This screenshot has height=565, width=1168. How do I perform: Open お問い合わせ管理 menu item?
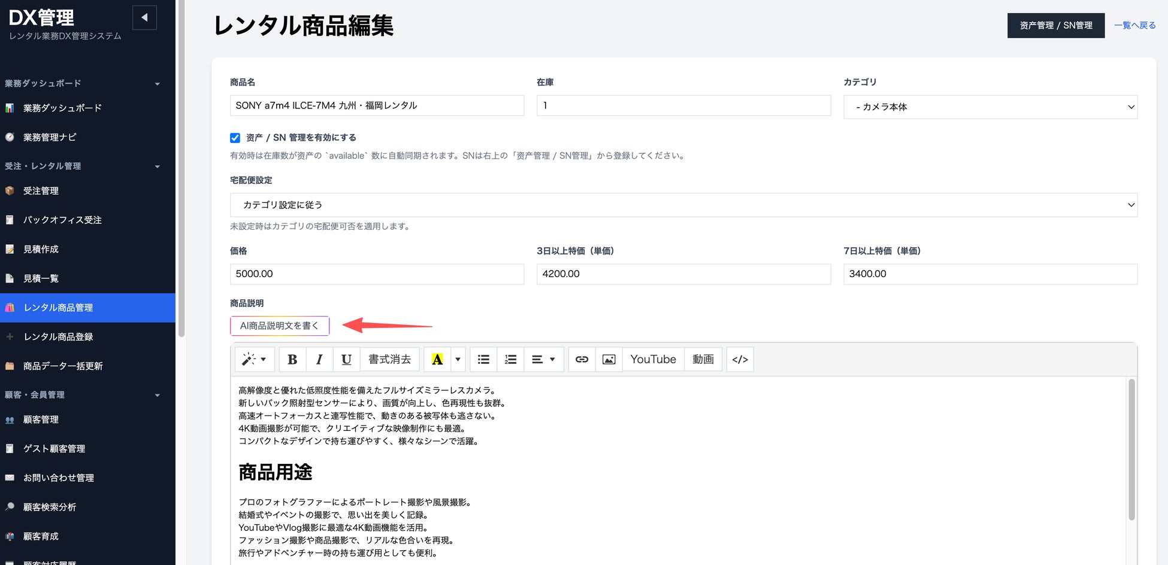(x=59, y=478)
